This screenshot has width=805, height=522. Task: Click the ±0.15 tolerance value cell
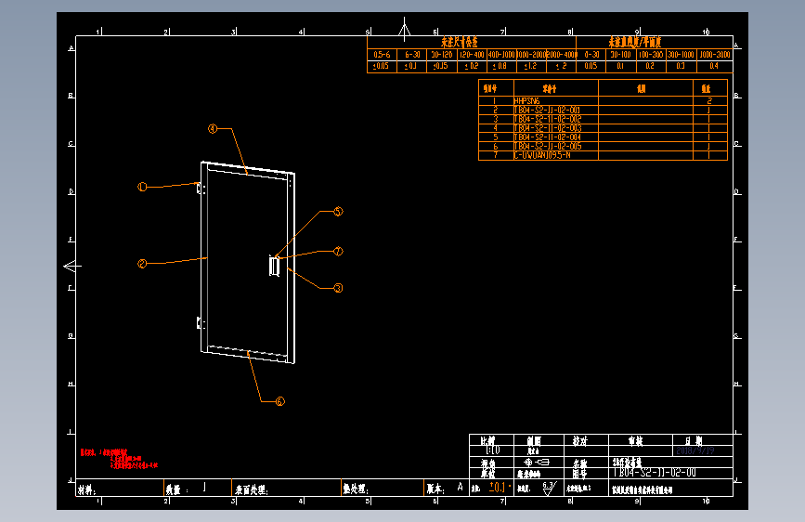tap(440, 66)
